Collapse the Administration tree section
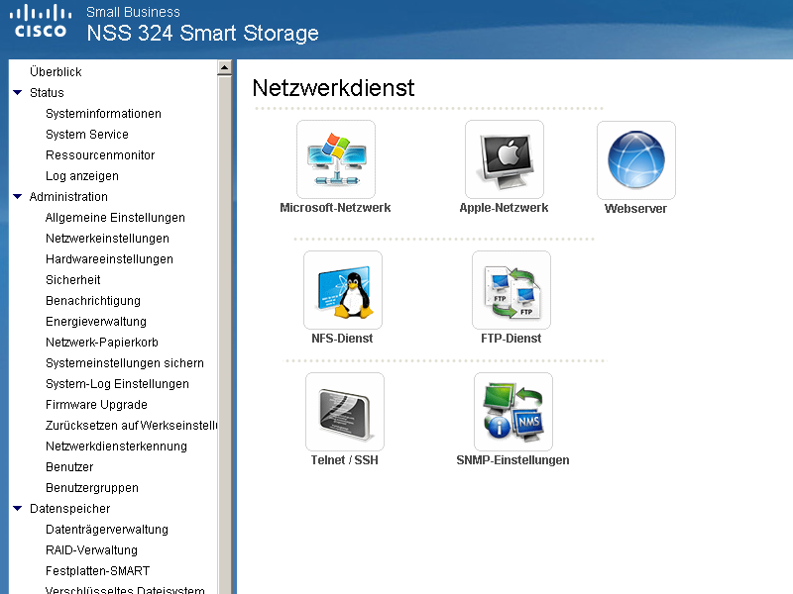Image resolution: width=793 pixels, height=594 pixels. pos(18,196)
